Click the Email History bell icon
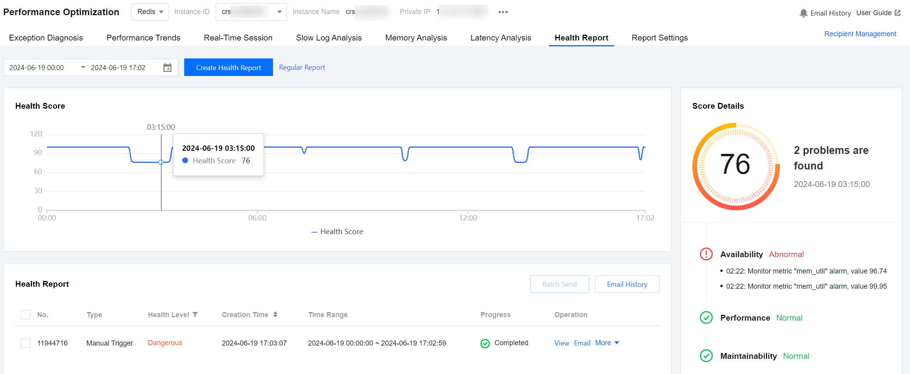The image size is (910, 374). click(x=803, y=13)
